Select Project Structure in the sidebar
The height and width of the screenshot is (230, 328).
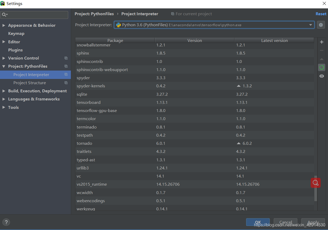35,83
